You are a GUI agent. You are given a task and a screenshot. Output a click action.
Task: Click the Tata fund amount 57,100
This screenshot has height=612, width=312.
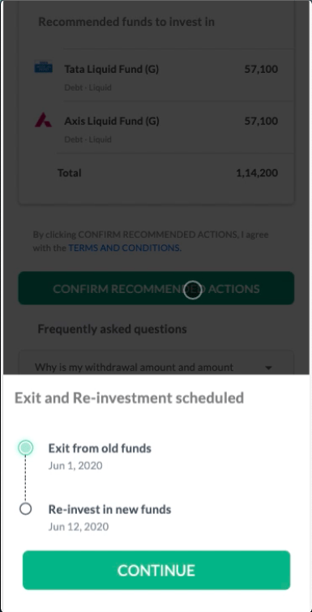[x=261, y=69]
